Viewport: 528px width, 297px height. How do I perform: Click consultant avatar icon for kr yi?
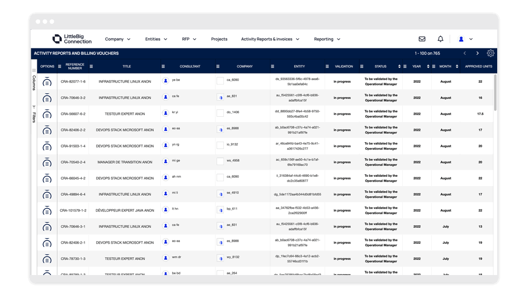[x=165, y=113]
